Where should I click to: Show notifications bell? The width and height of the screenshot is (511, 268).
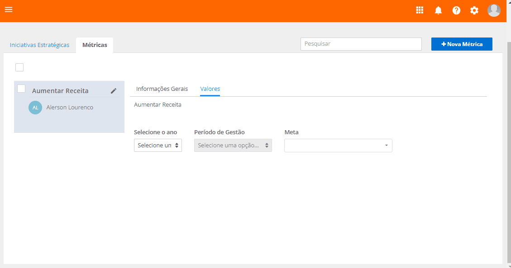(x=438, y=10)
